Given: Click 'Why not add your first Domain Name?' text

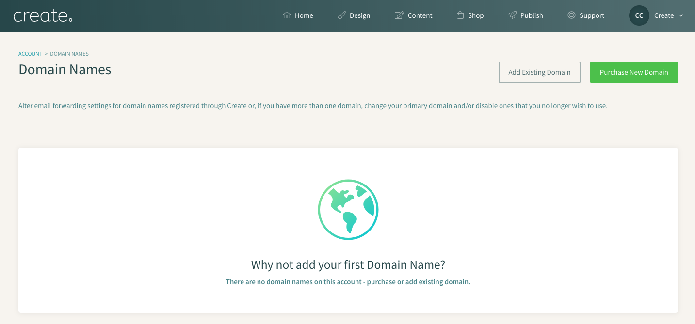Looking at the screenshot, I should 348,265.
